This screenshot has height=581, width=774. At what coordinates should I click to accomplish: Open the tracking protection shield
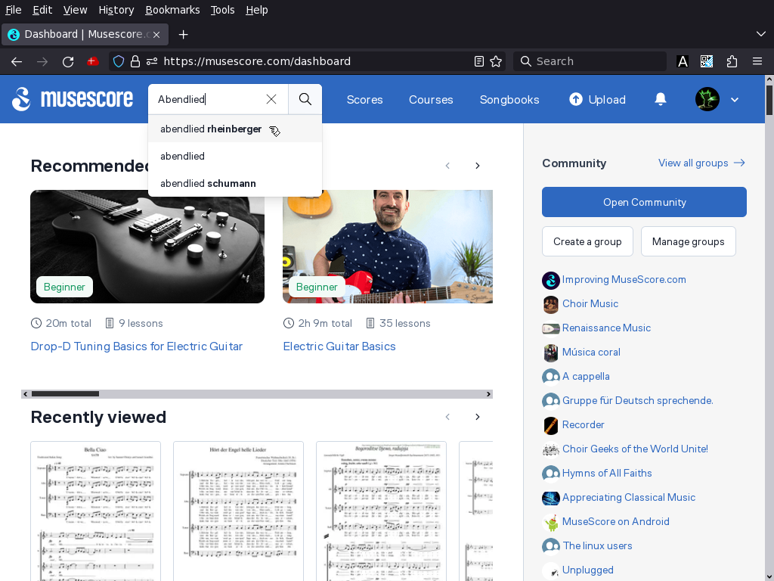pyautogui.click(x=119, y=61)
